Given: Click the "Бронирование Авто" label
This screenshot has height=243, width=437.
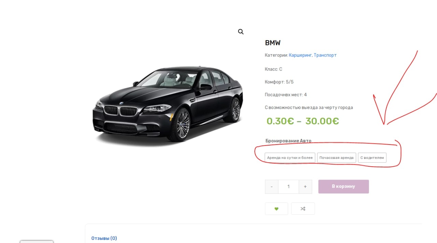Looking at the screenshot, I should (288, 141).
